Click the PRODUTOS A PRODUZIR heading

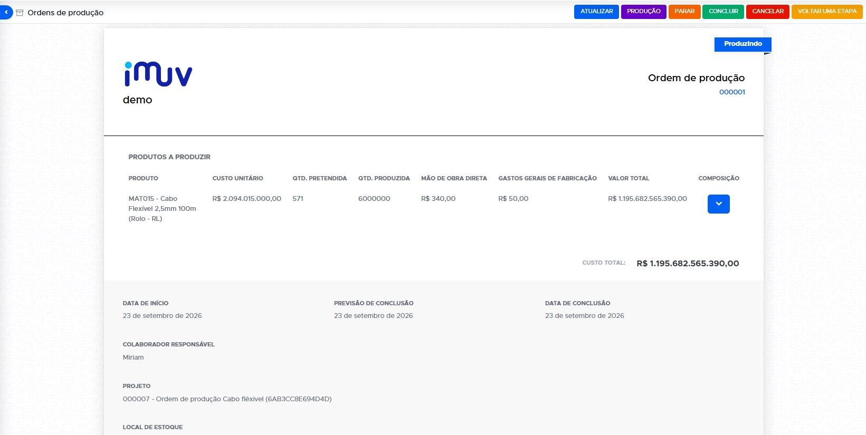[x=169, y=157]
